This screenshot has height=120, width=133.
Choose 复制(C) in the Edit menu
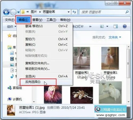pos(45,45)
